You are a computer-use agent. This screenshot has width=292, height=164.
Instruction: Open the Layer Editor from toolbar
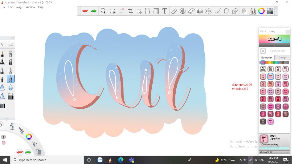coord(244,11)
